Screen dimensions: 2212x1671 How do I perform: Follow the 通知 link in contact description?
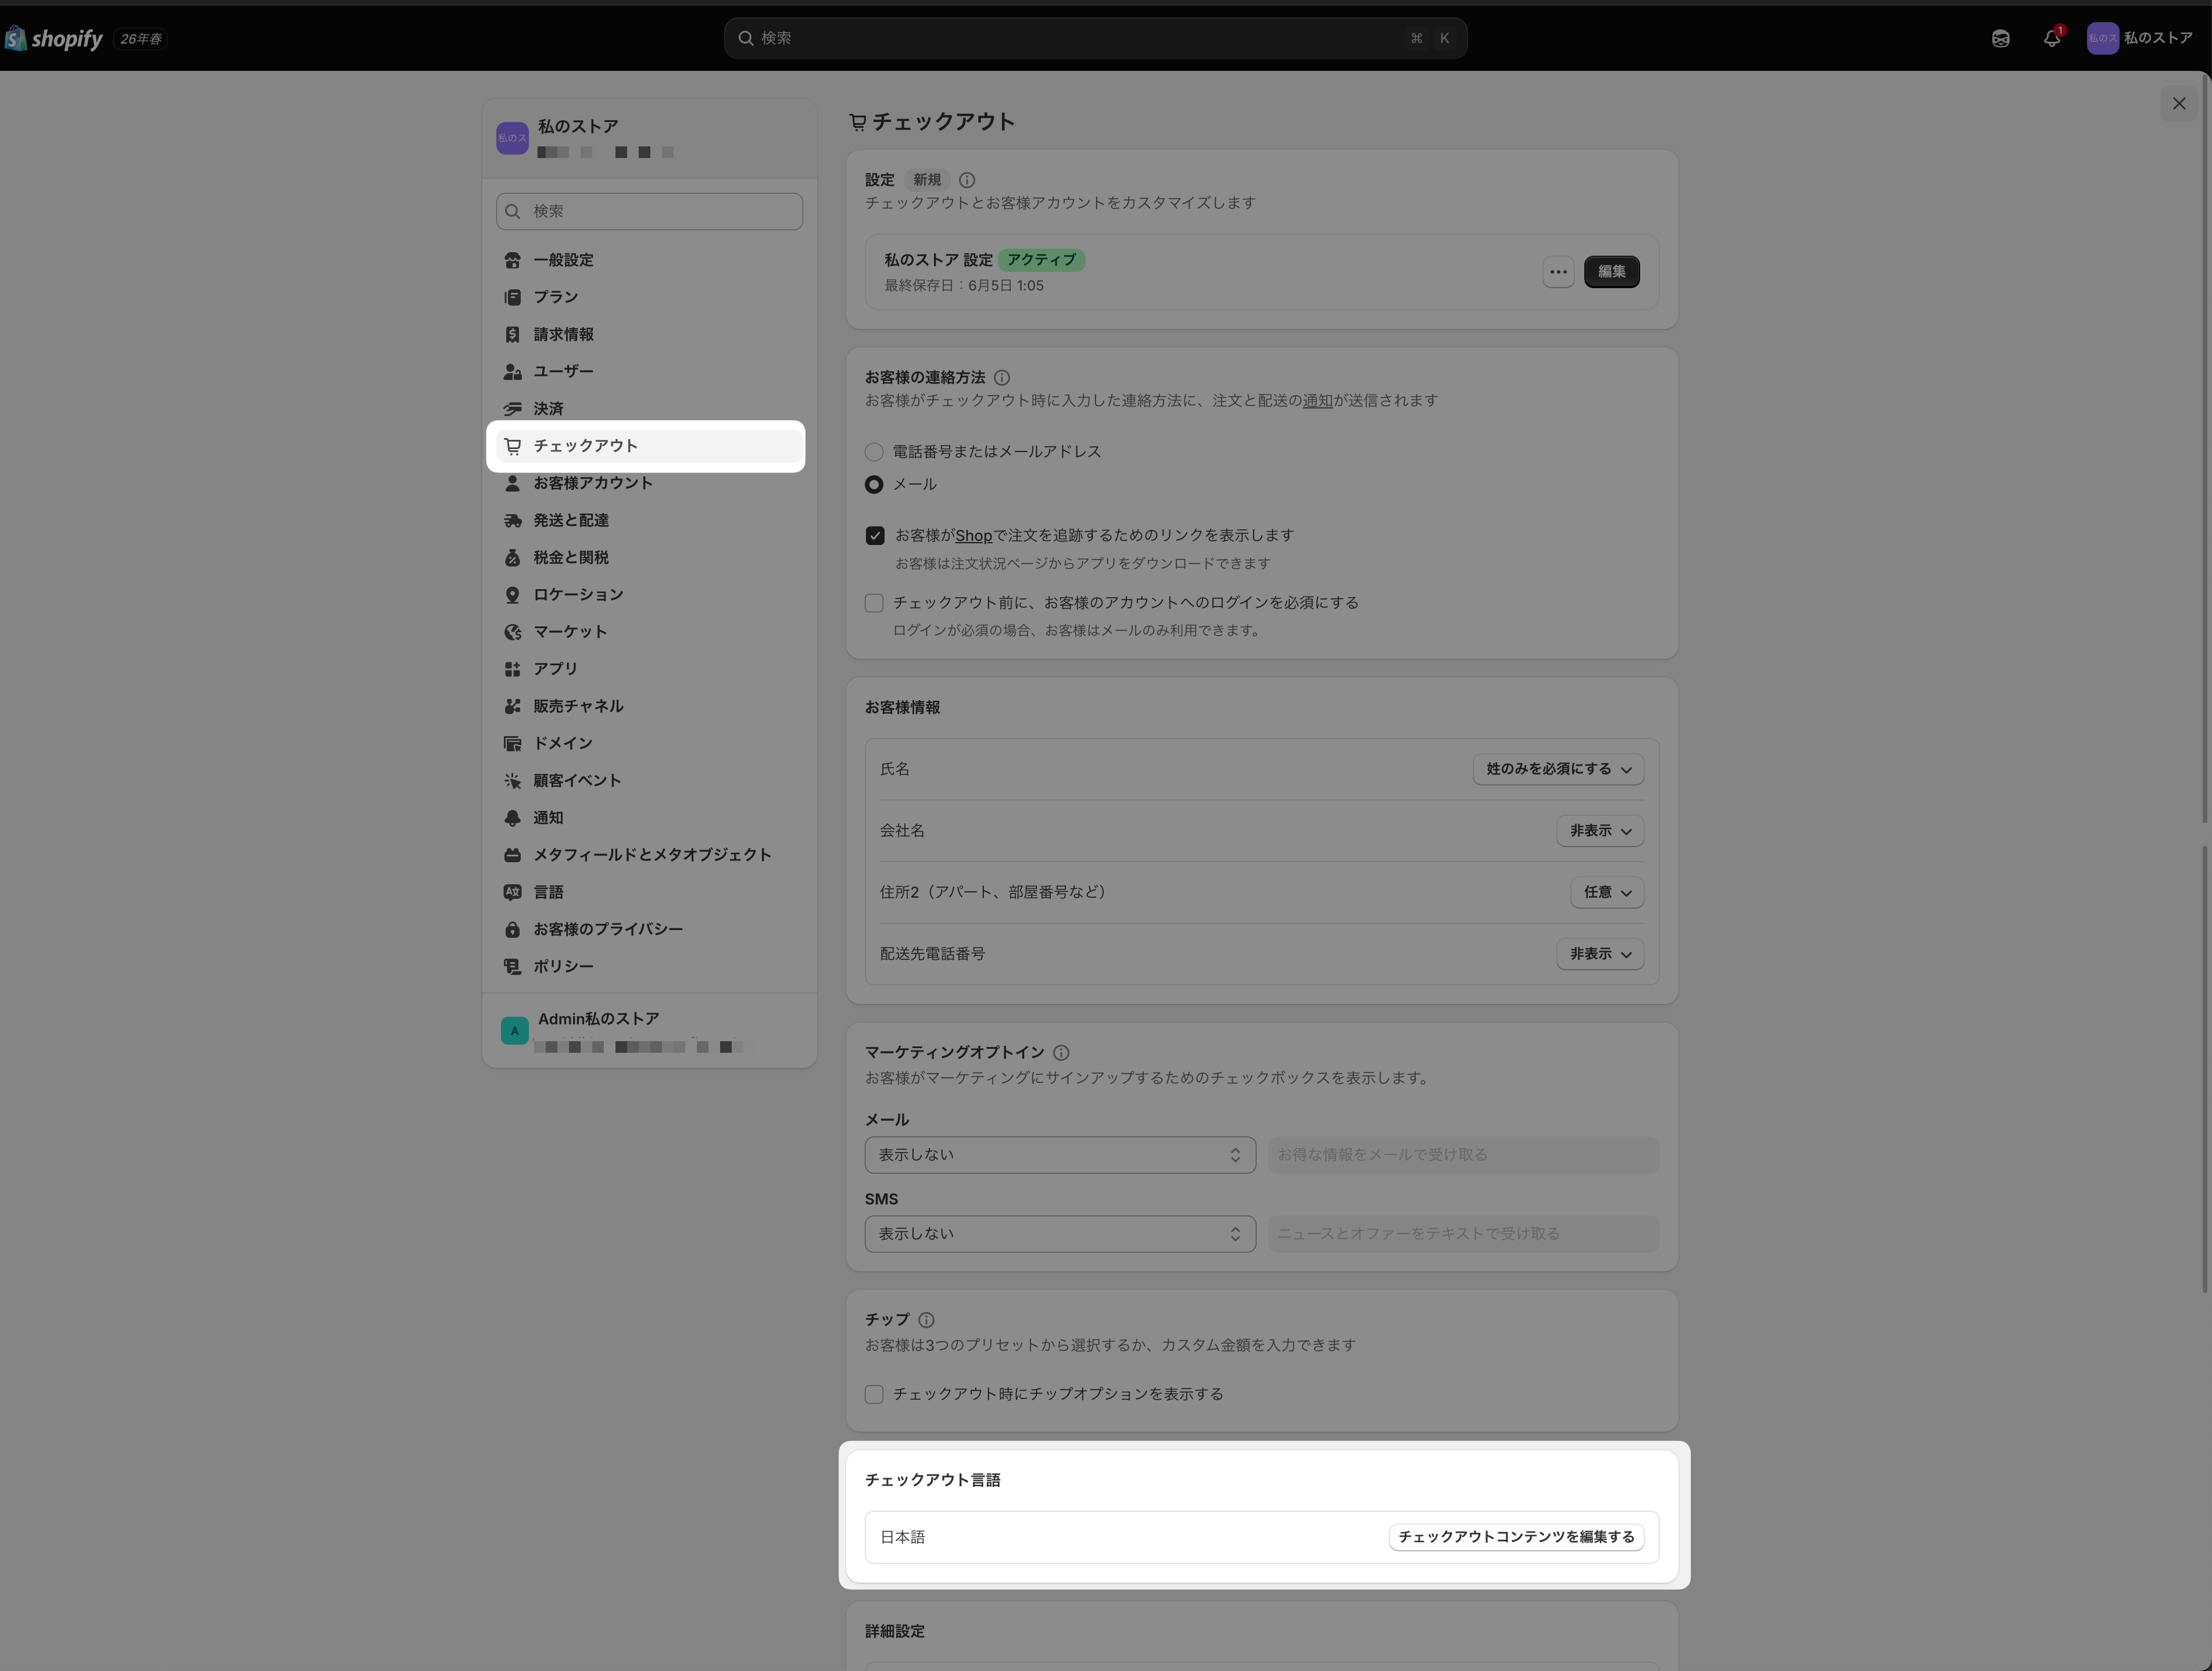1317,400
